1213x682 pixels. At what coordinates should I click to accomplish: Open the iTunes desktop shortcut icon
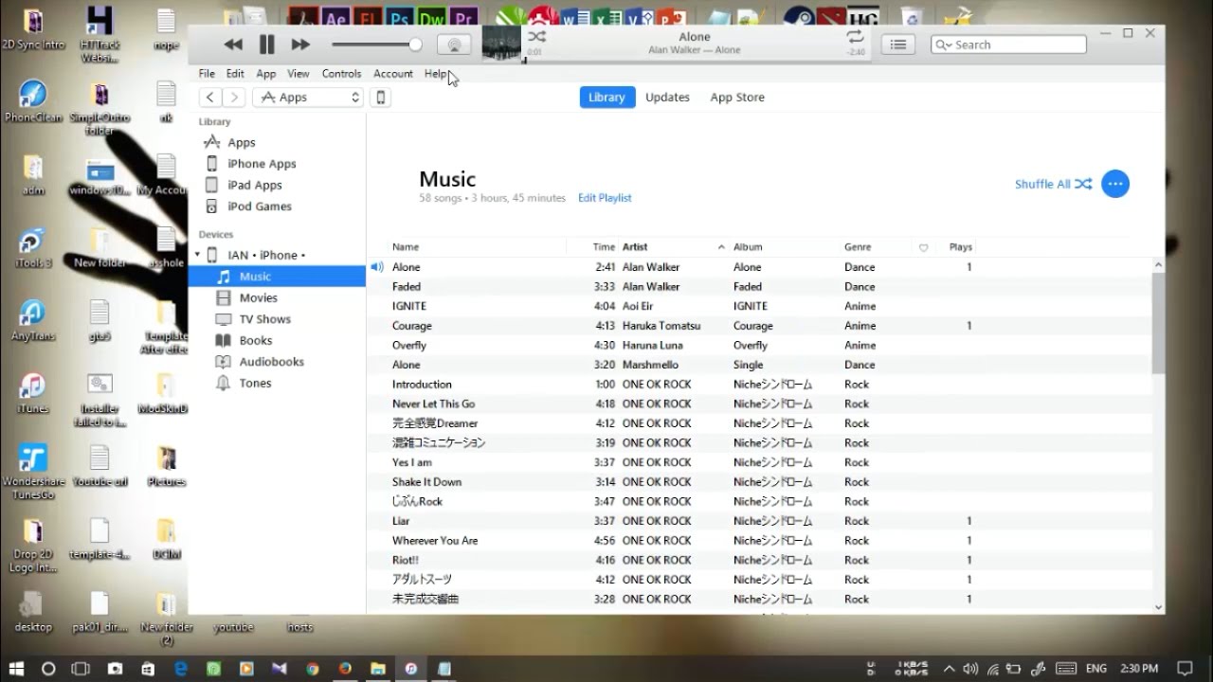click(x=32, y=393)
